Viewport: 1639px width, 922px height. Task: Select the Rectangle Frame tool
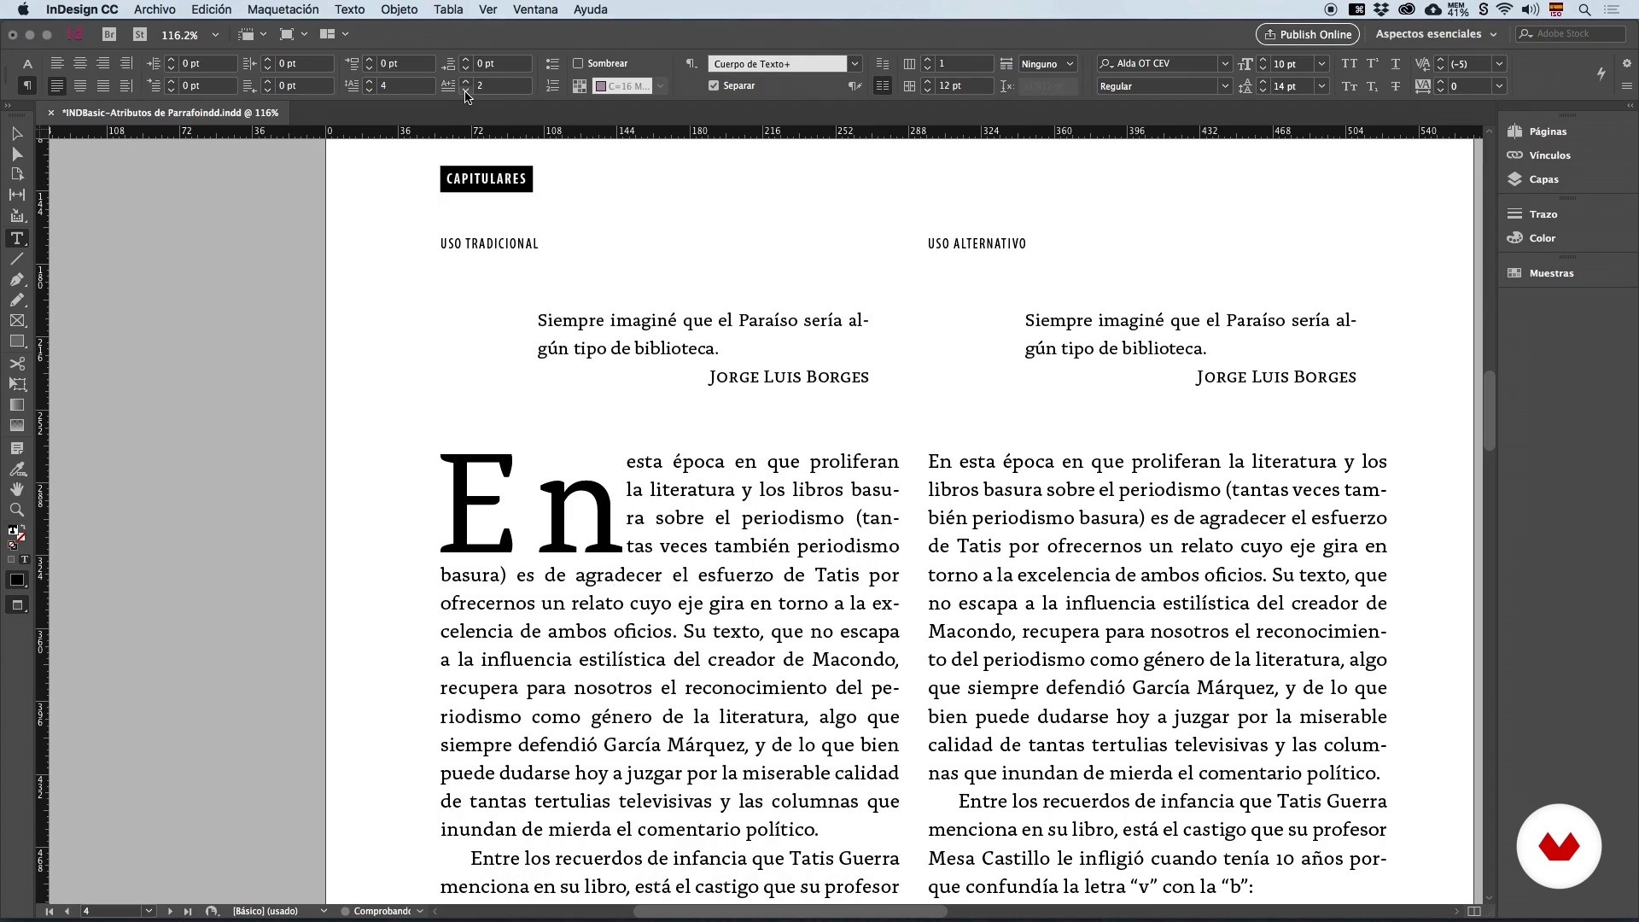click(16, 321)
